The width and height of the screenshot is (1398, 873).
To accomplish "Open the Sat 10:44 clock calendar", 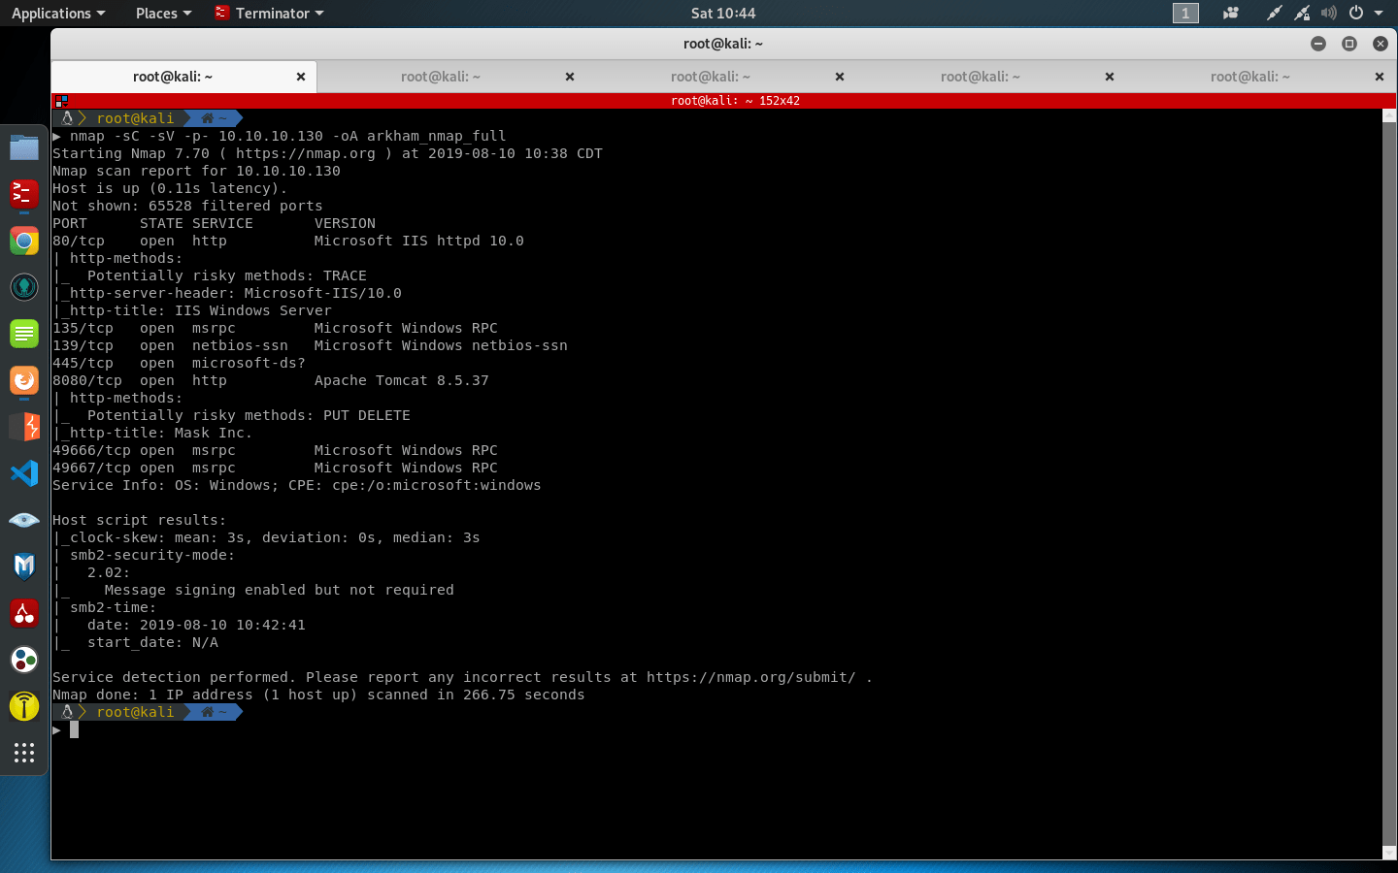I will (x=723, y=13).
